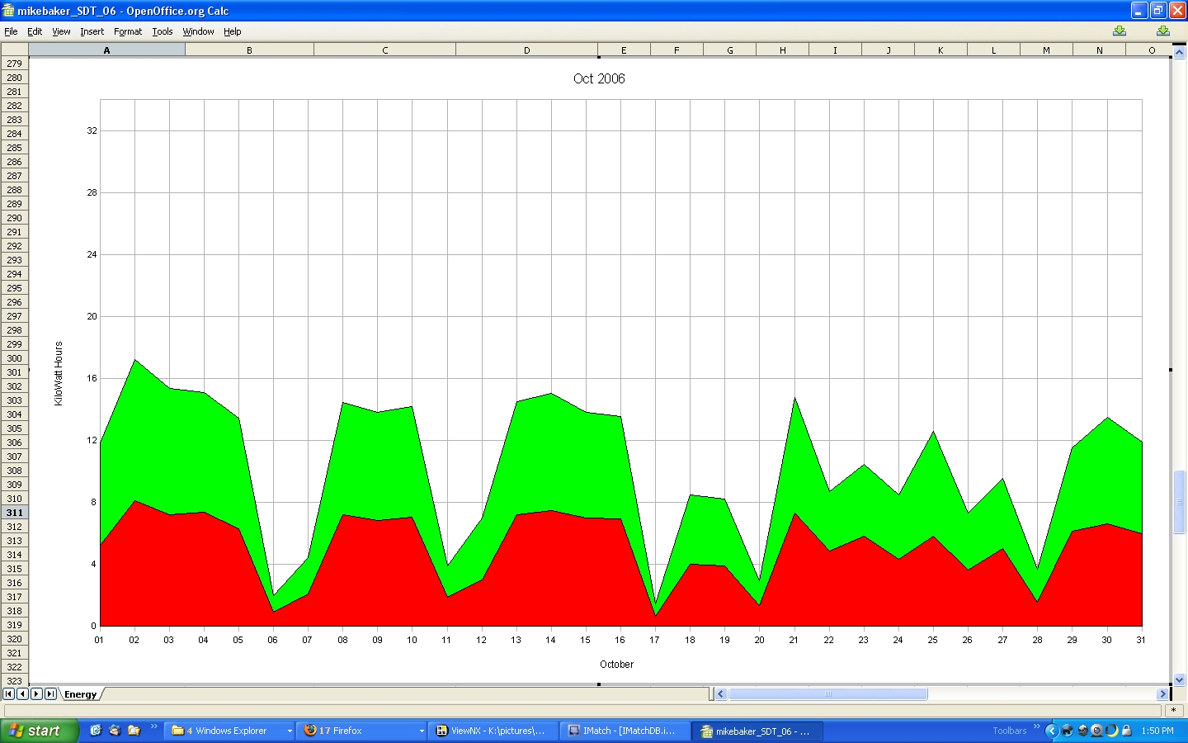Open the Tools menu
The width and height of the screenshot is (1188, 743).
point(163,31)
